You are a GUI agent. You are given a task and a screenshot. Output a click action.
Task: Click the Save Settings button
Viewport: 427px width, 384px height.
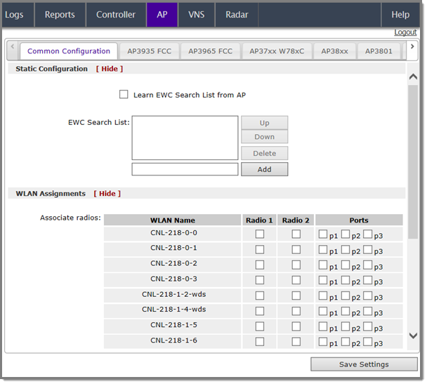[364, 364]
